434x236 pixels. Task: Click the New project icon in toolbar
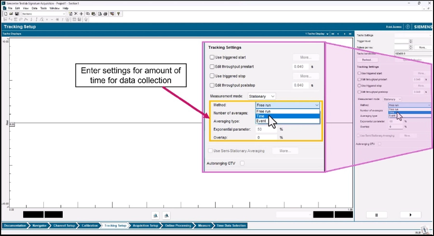pyautogui.click(x=5, y=14)
